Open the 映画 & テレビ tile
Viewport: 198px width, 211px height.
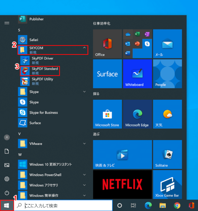122,155
